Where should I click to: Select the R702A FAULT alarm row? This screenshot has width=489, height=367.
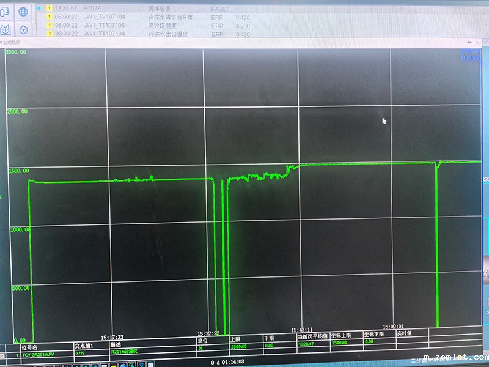(153, 9)
